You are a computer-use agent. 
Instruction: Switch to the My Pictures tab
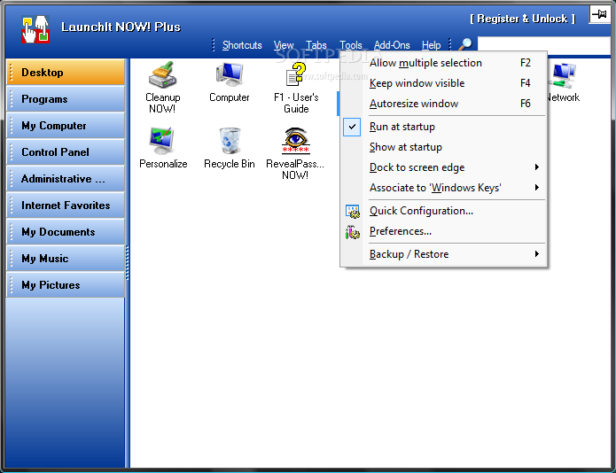(x=66, y=285)
